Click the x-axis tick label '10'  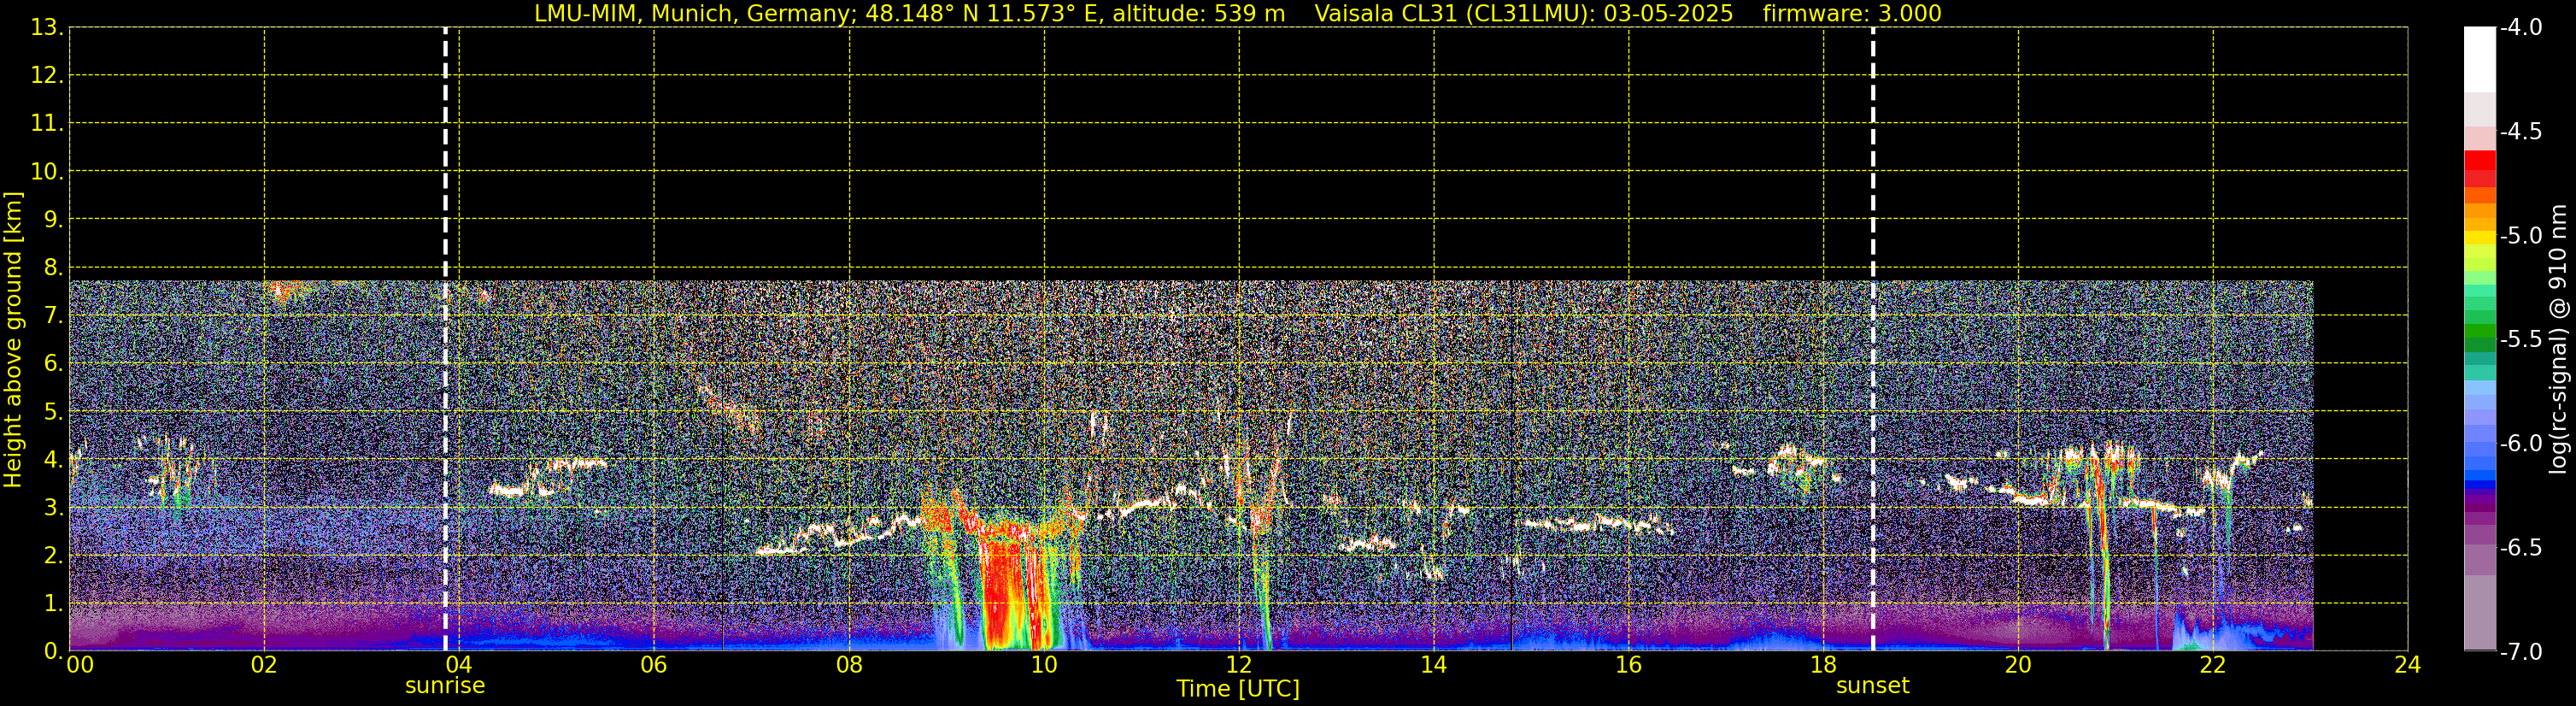click(1044, 665)
